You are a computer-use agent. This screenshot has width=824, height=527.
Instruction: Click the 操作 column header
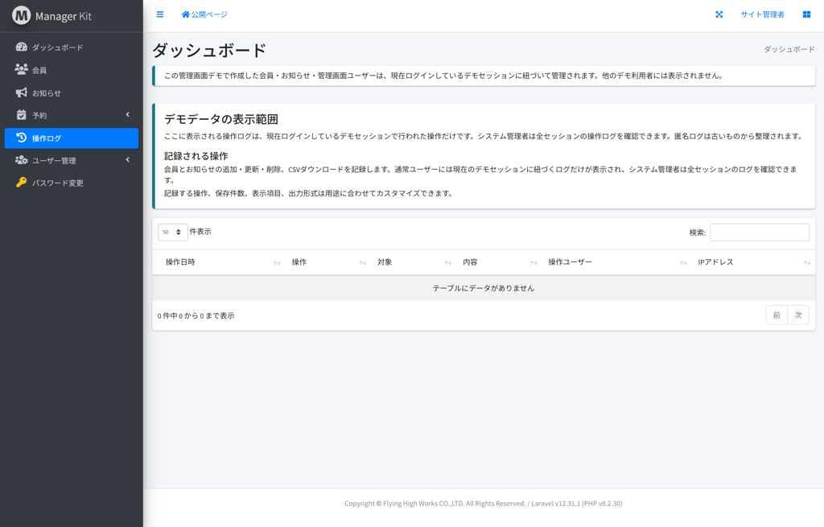pyautogui.click(x=327, y=262)
